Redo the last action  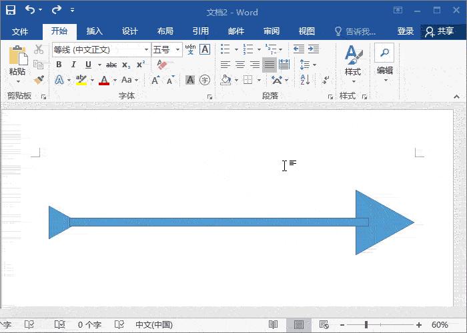pyautogui.click(x=57, y=10)
